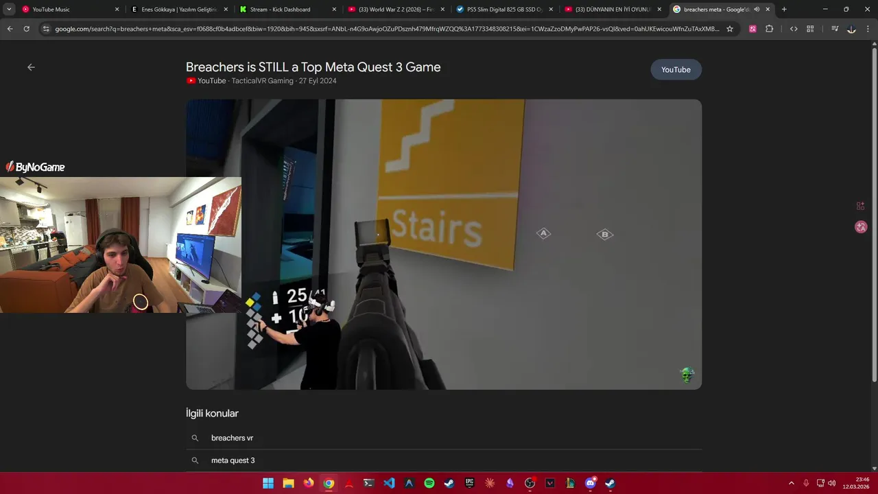Click the tray microphone icon

pos(806,483)
